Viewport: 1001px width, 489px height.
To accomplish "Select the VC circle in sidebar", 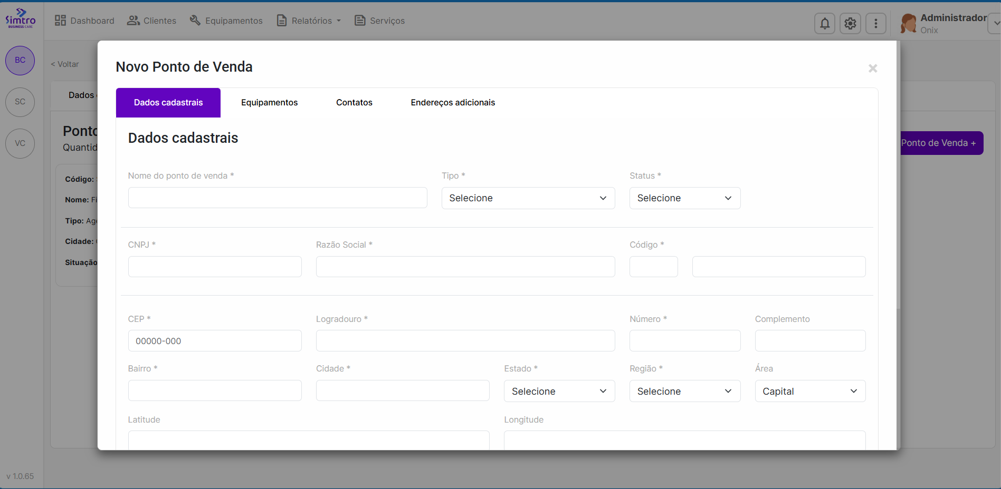I will [x=20, y=143].
